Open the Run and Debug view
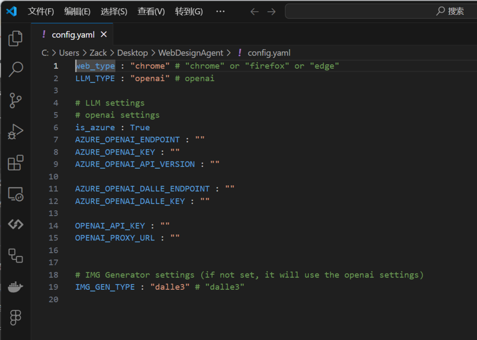The image size is (477, 340). tap(15, 132)
